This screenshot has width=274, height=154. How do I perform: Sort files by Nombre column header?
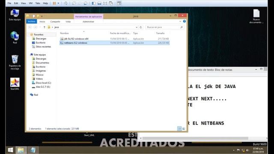click(x=65, y=33)
